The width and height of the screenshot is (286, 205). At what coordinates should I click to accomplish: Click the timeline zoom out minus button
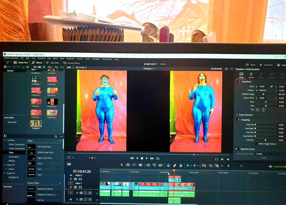(x=222, y=166)
